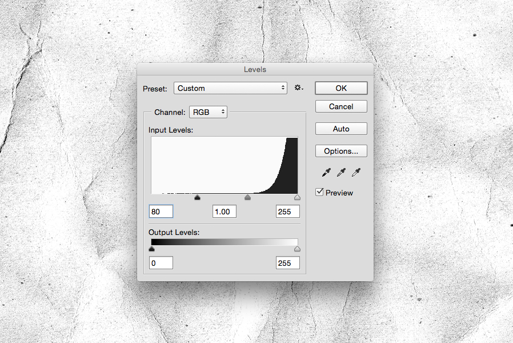Click the histogram display area
The height and width of the screenshot is (343, 513).
click(x=224, y=165)
